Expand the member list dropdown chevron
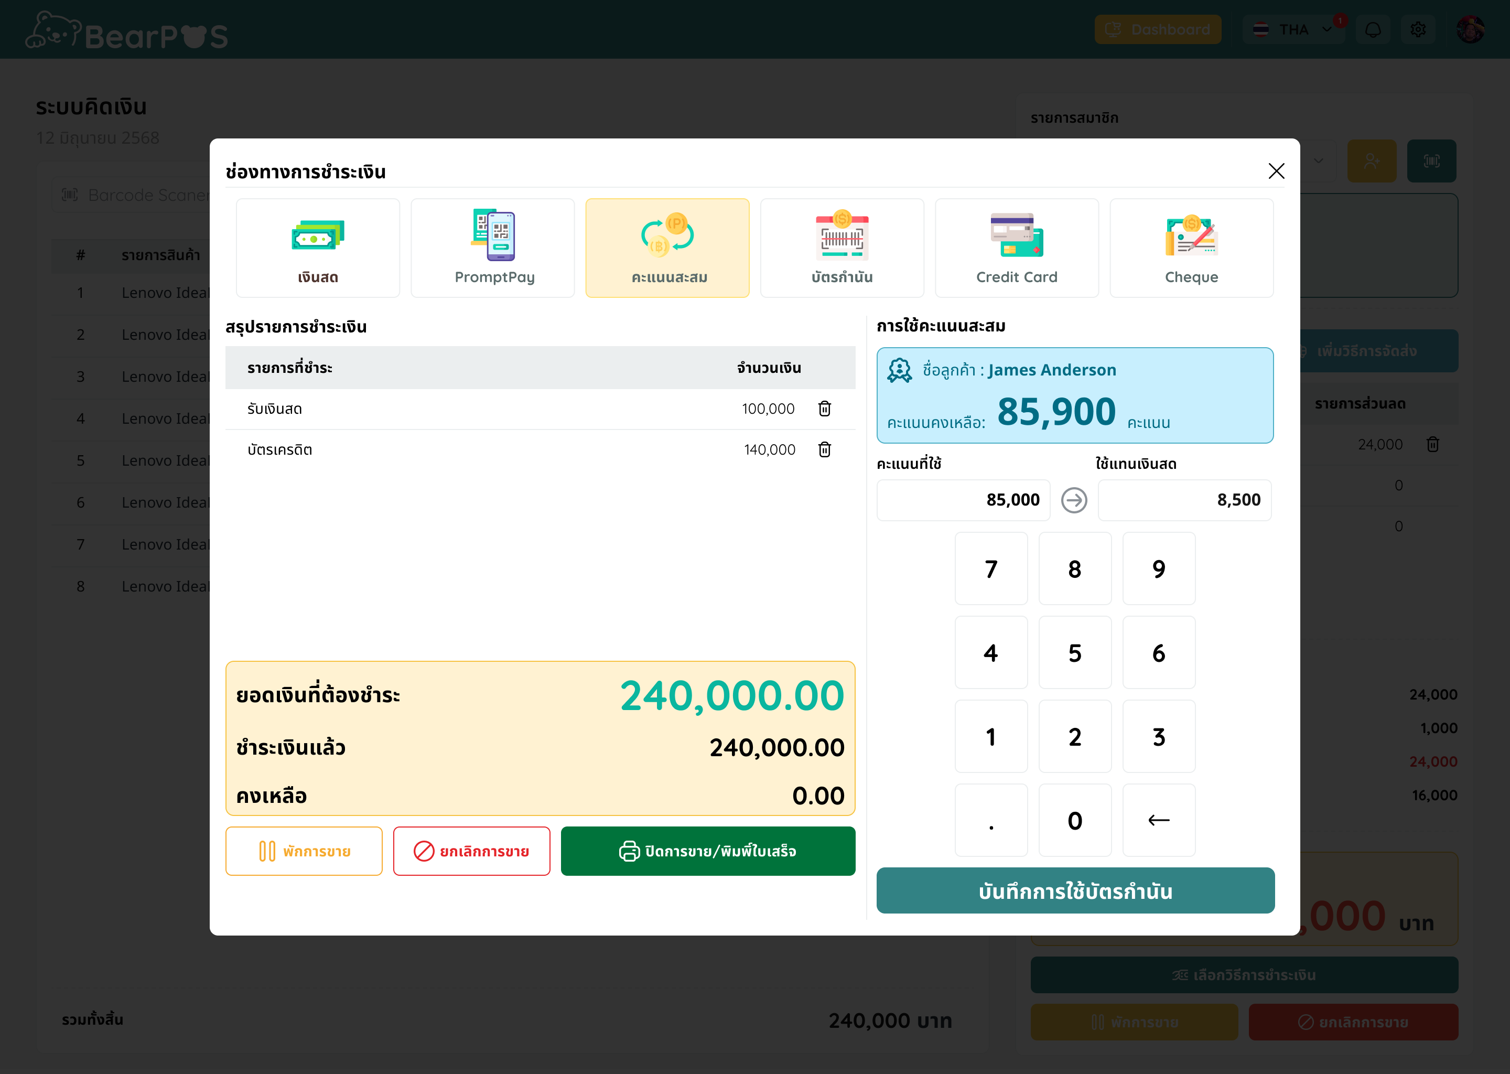This screenshot has height=1074, width=1510. tap(1318, 160)
